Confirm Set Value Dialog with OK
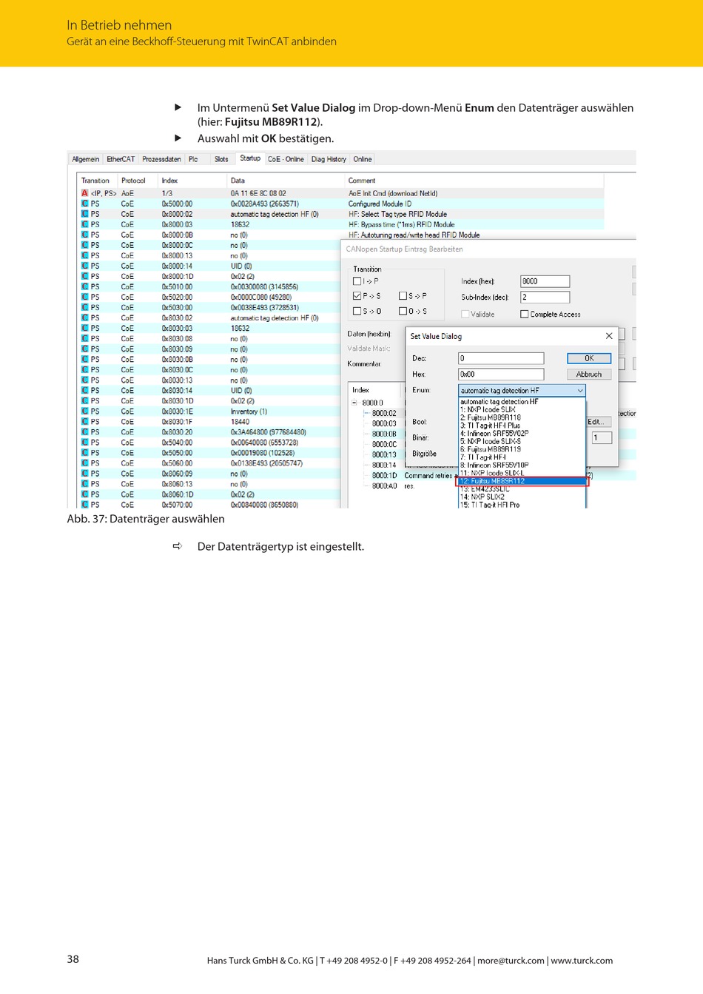 coord(589,358)
